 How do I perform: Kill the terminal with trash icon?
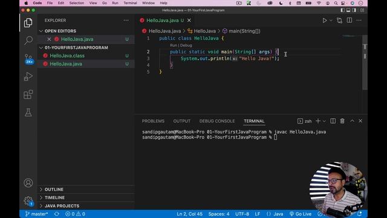point(342,121)
